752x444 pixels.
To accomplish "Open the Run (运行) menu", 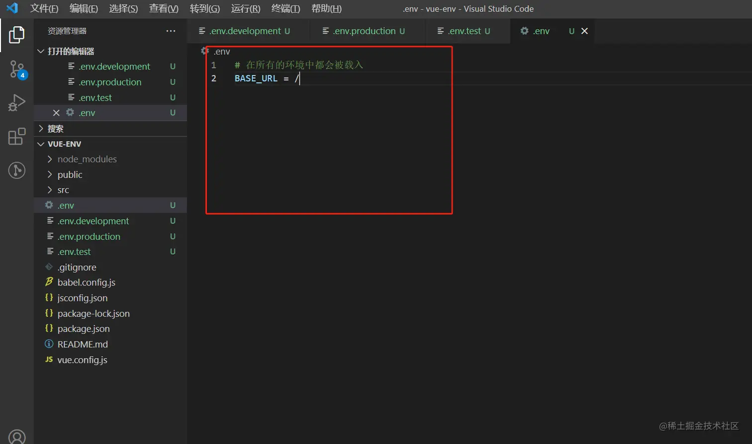I will (246, 8).
